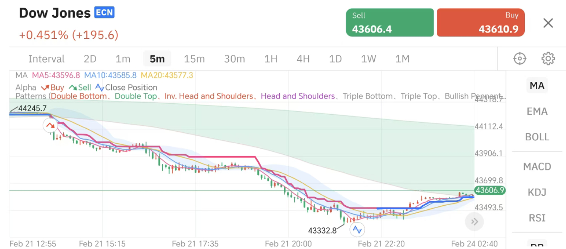Open the Interval selector
Image resolution: width=566 pixels, height=249 pixels.
pos(46,59)
